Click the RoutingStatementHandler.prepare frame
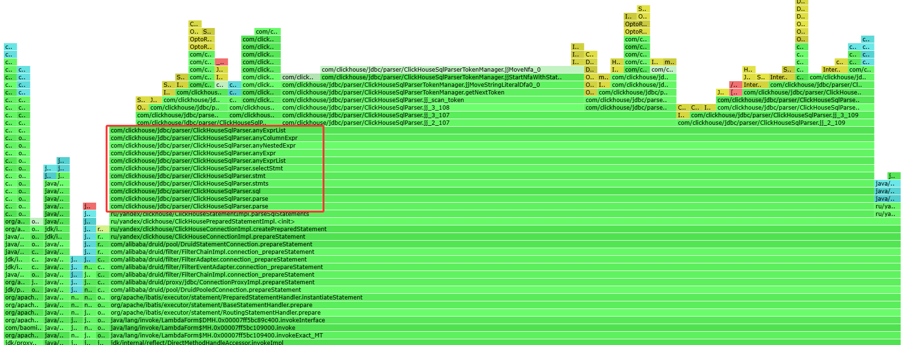Viewport: 904px width, 345px height. coord(216,313)
